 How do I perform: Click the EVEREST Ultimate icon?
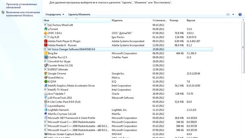(46, 69)
